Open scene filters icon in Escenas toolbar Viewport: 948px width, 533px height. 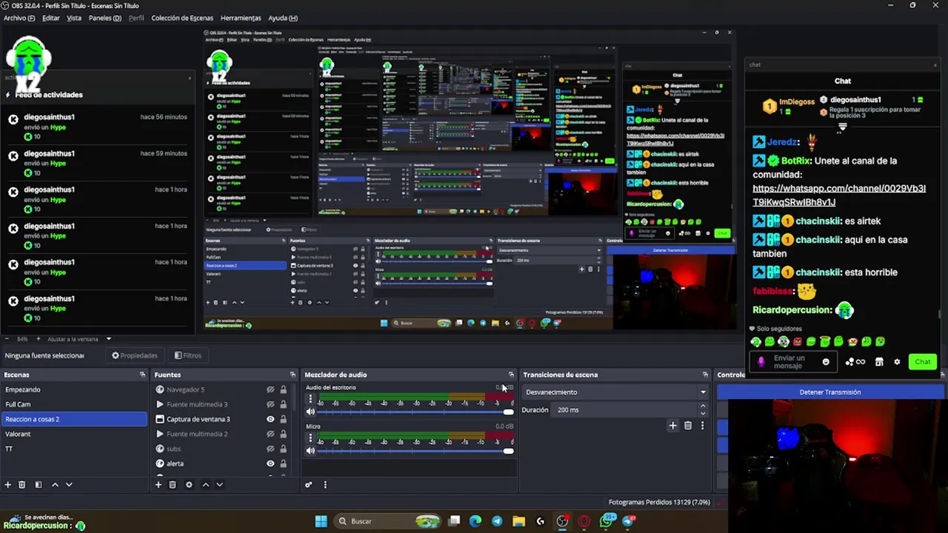(38, 485)
